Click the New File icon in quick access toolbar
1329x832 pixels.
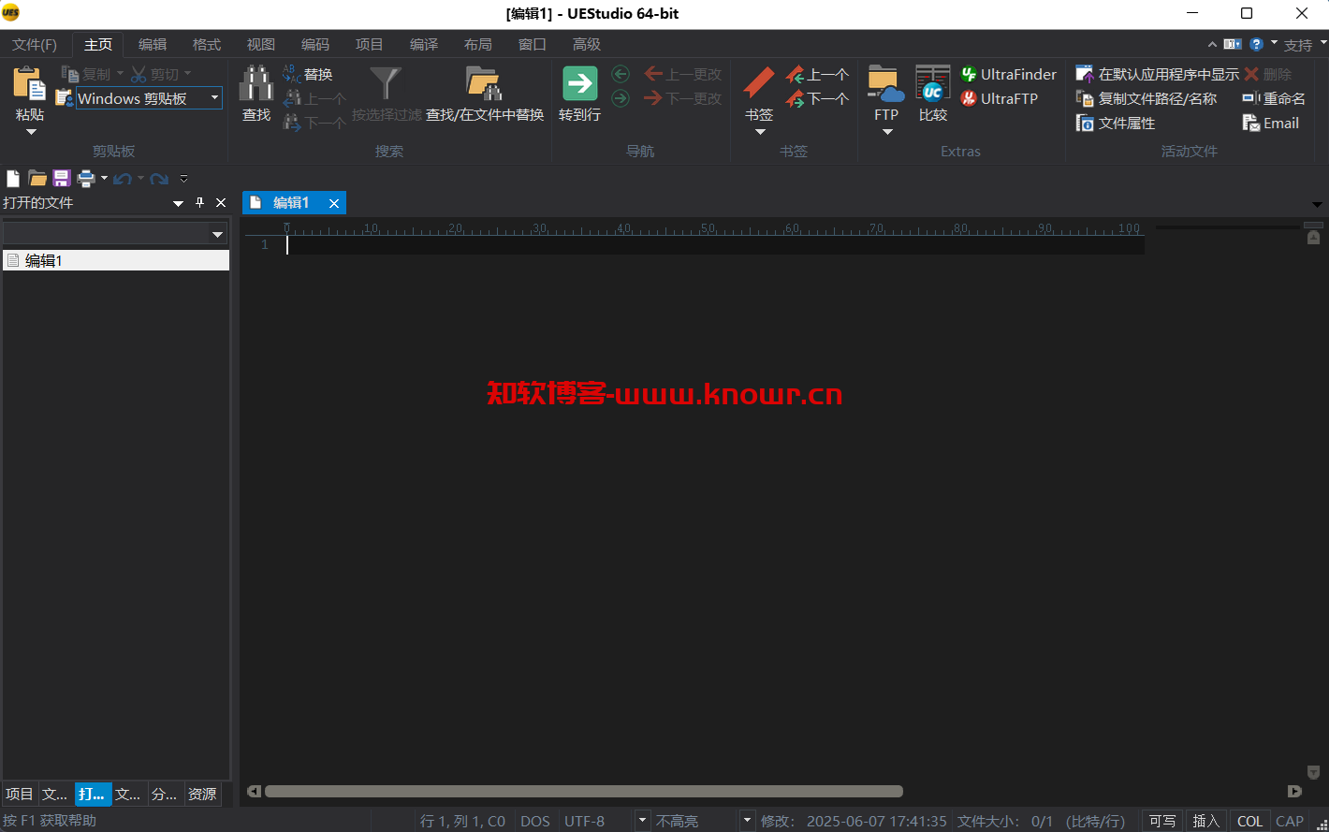tap(13, 178)
